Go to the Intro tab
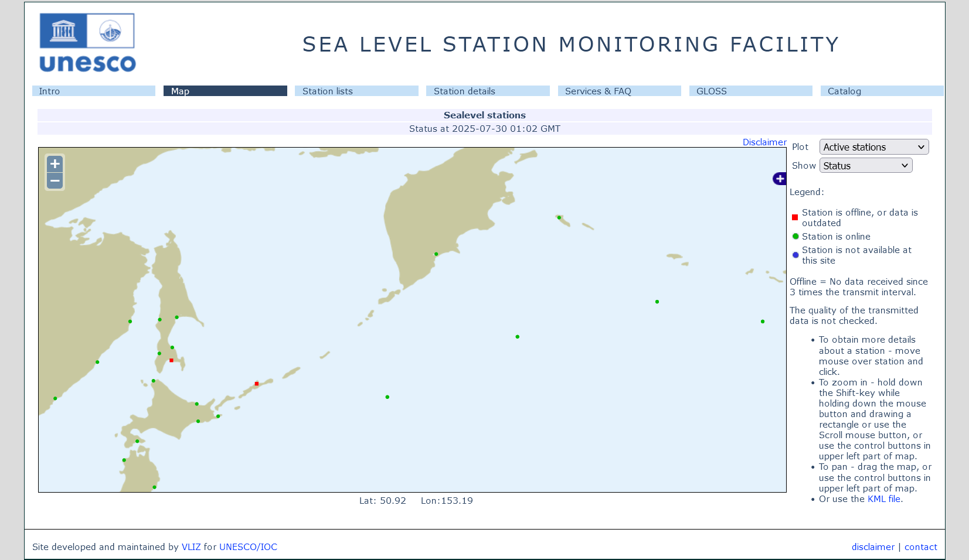969x560 pixels. pyautogui.click(x=94, y=91)
